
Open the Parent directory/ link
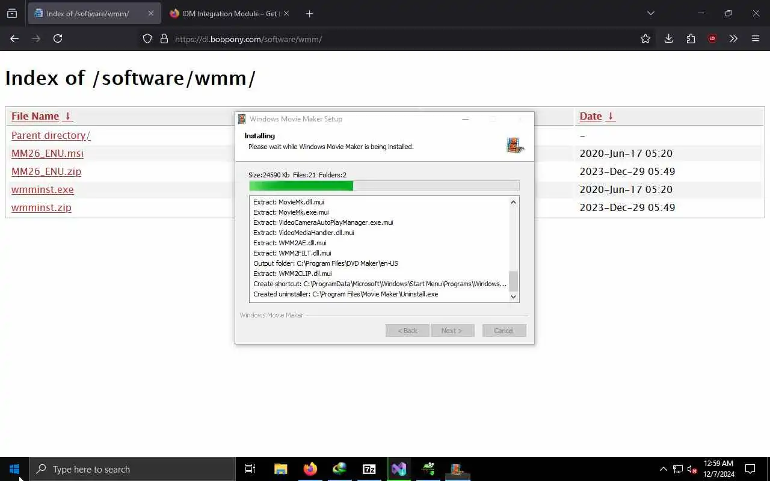[51, 135]
